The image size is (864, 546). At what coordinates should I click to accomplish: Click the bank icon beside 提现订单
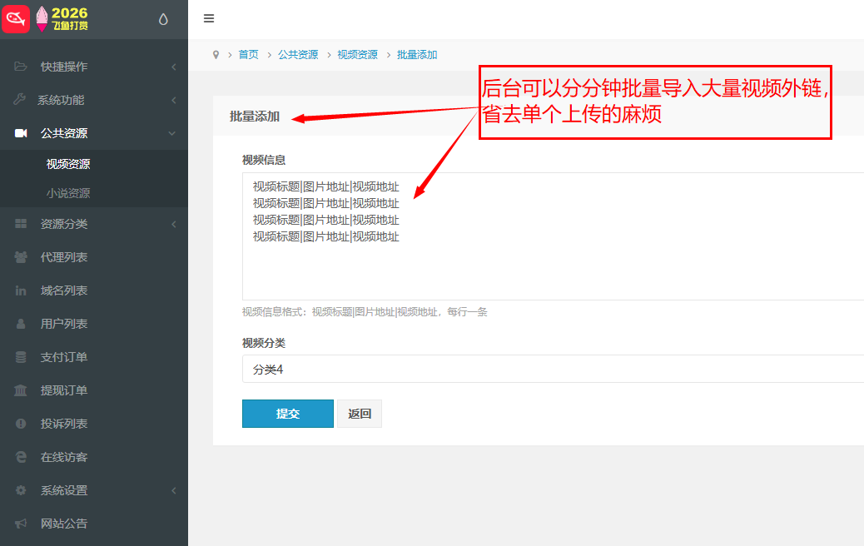point(20,390)
